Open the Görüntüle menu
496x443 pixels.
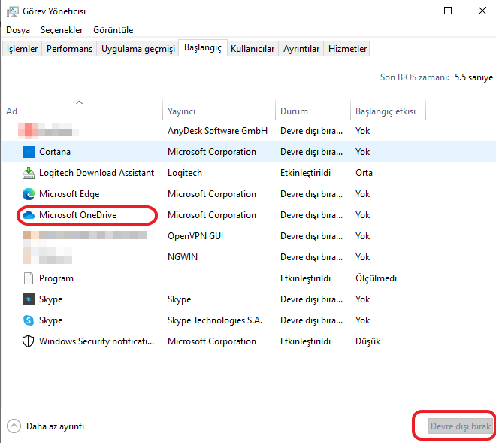pos(113,30)
